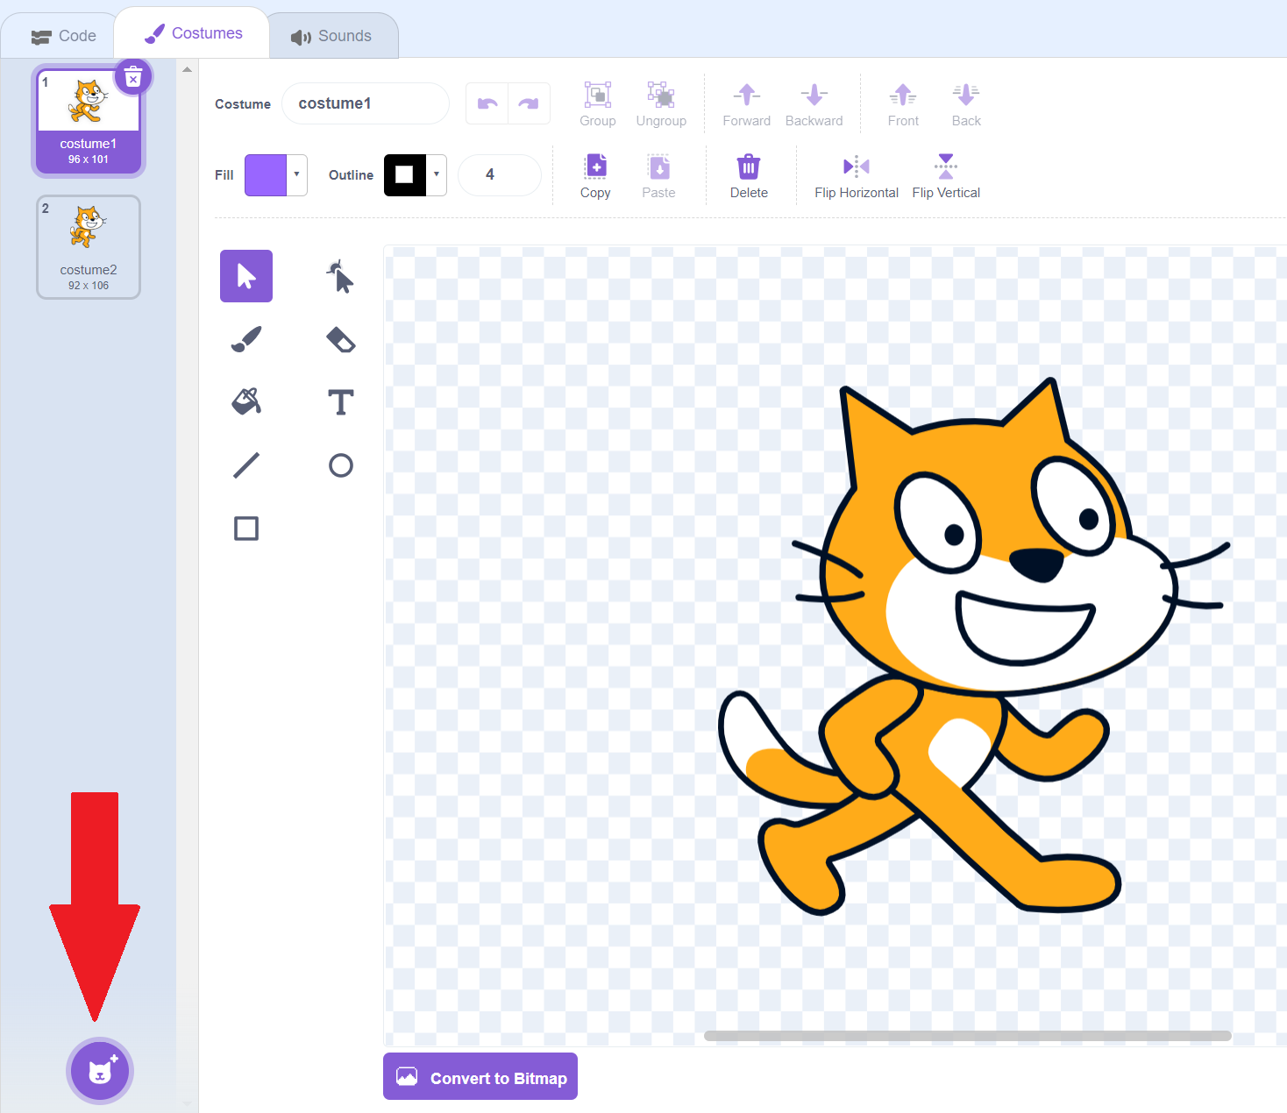Switch to the Sounds tab
The image size is (1287, 1113).
[331, 36]
